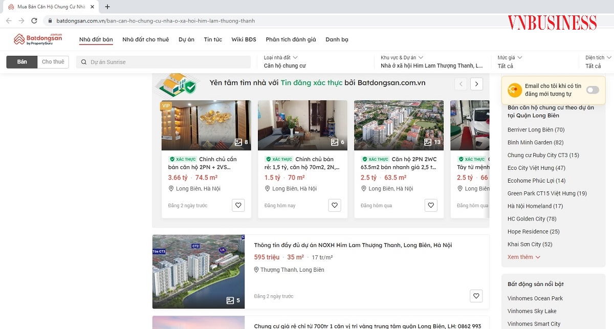Click the previous arrow on the listings carousel
The height and width of the screenshot is (329, 614).
[461, 83]
